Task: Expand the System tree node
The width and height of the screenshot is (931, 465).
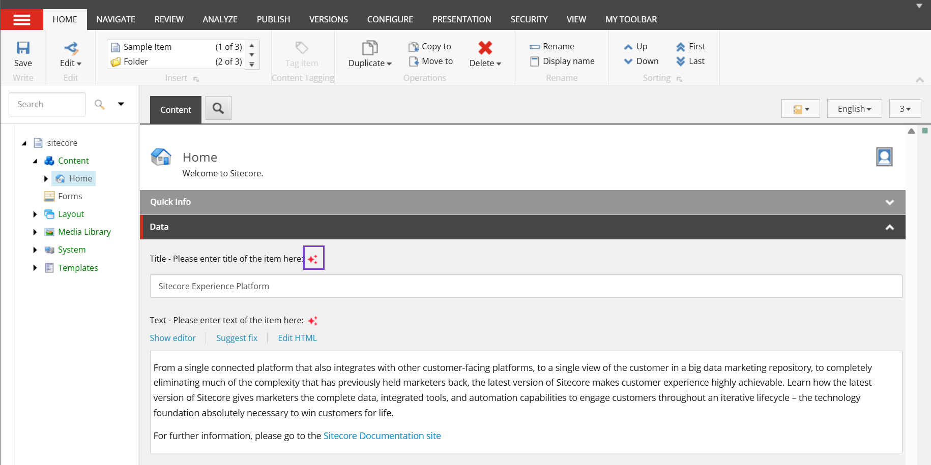Action: (35, 250)
